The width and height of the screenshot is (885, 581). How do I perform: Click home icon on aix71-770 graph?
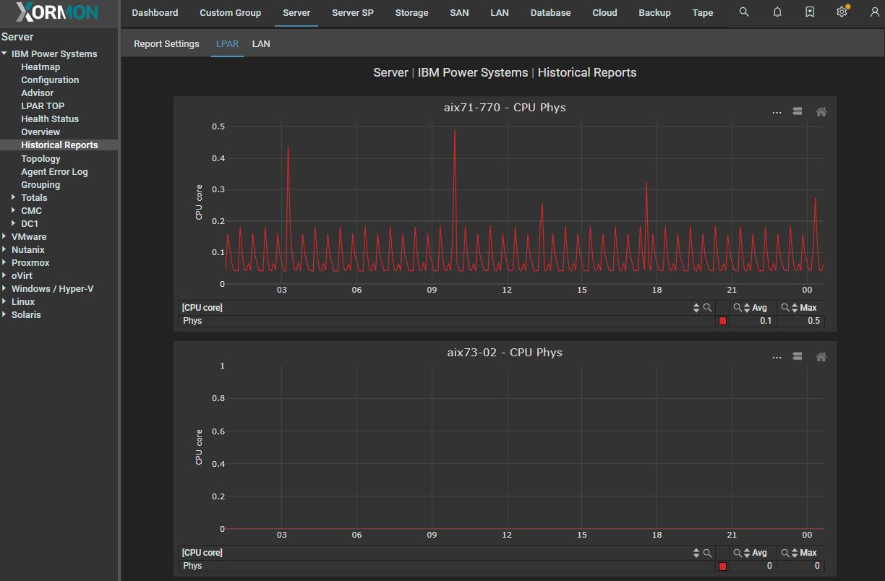point(821,112)
